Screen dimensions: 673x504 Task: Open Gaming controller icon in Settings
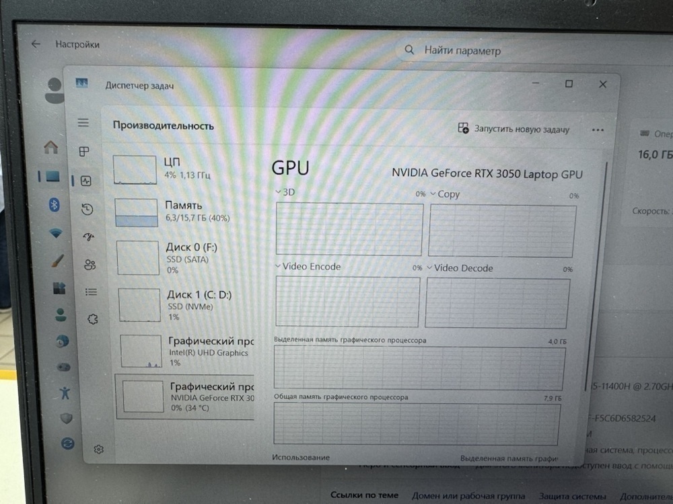(63, 367)
